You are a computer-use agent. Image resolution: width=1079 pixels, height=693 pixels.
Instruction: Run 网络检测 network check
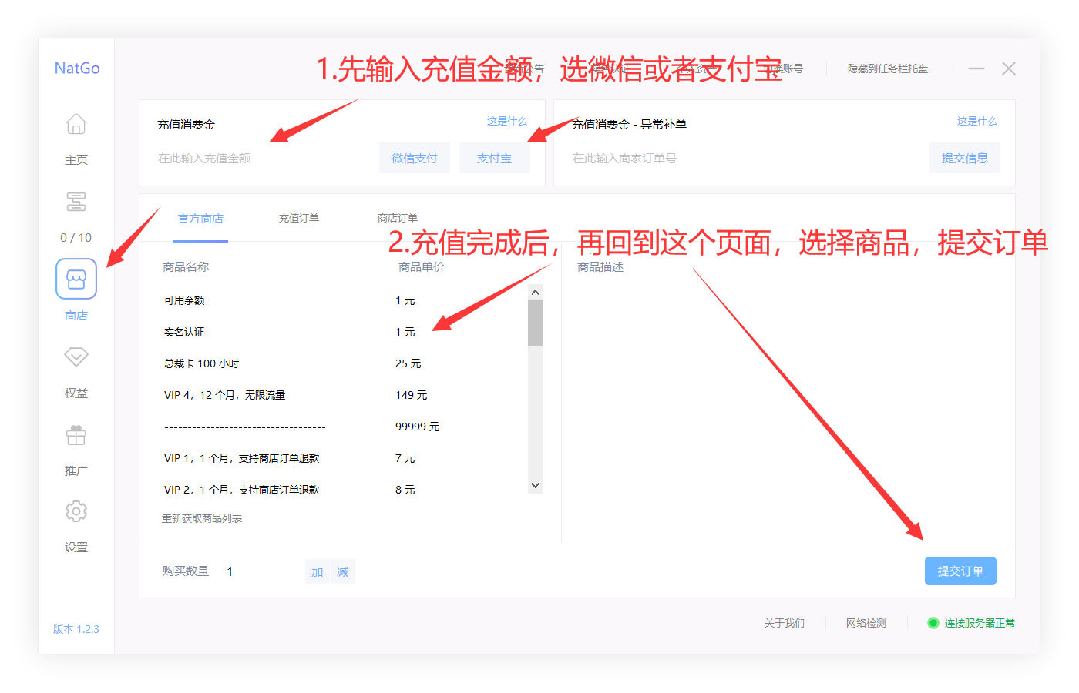tap(866, 624)
